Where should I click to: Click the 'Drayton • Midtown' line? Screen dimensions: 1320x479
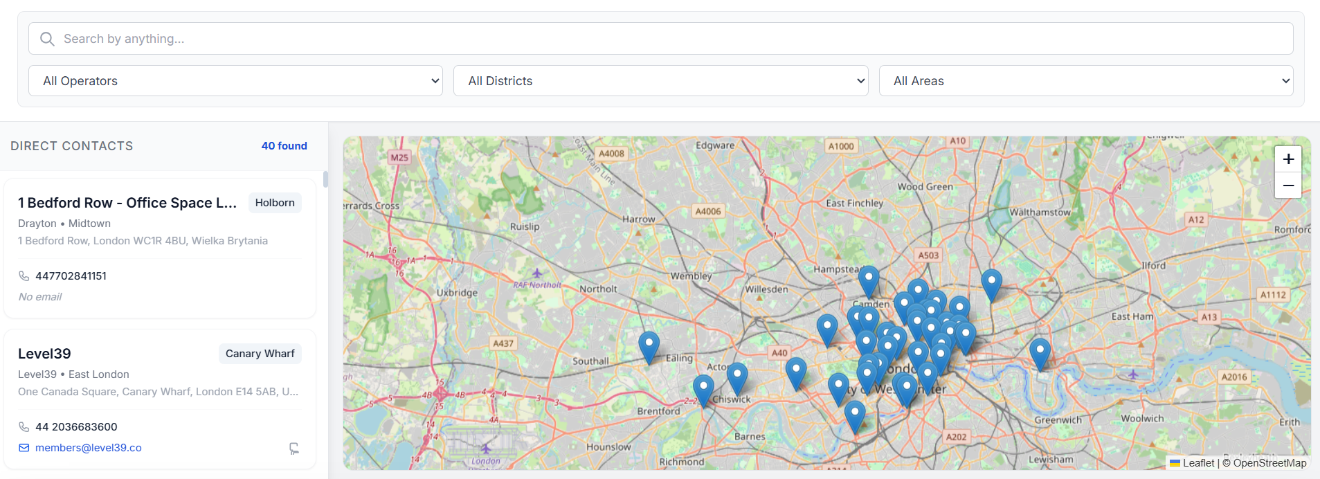[64, 224]
